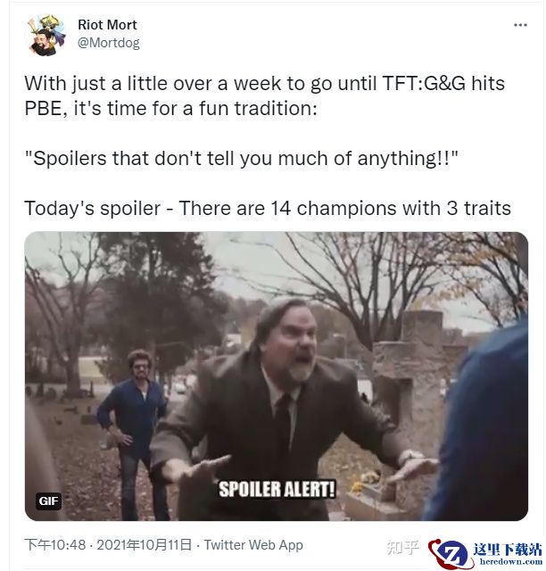Play the shouting man GIF
This screenshot has height=571, width=546.
pyautogui.click(x=276, y=377)
